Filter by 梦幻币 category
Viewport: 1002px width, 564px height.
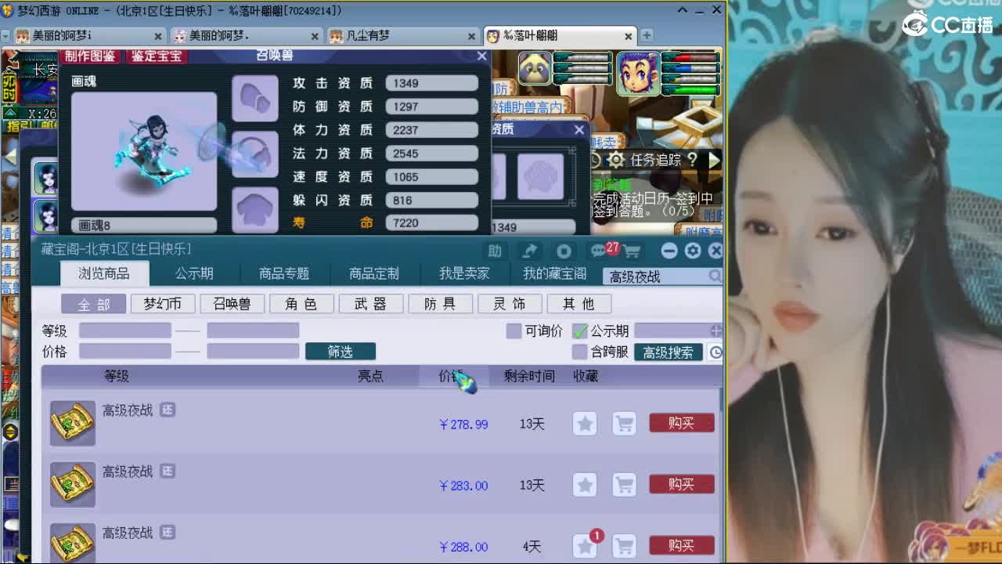(162, 304)
